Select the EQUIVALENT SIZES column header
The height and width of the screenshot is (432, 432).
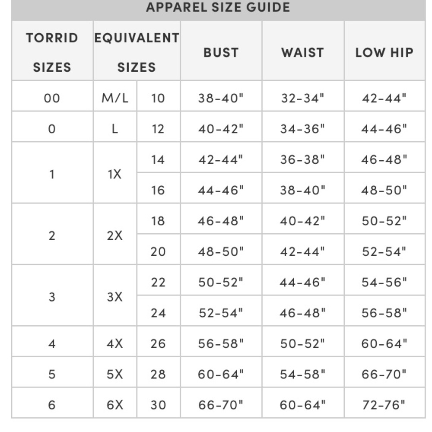[x=137, y=51]
